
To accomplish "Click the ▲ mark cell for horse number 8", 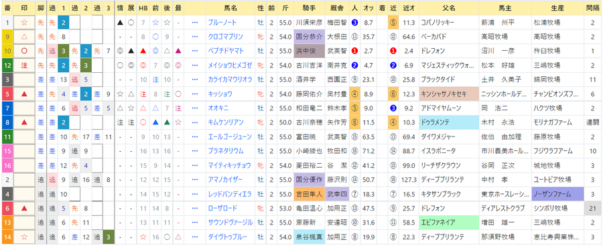I will [24, 122].
